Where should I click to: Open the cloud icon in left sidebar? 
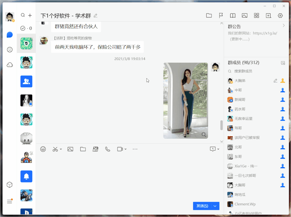pos(10,65)
